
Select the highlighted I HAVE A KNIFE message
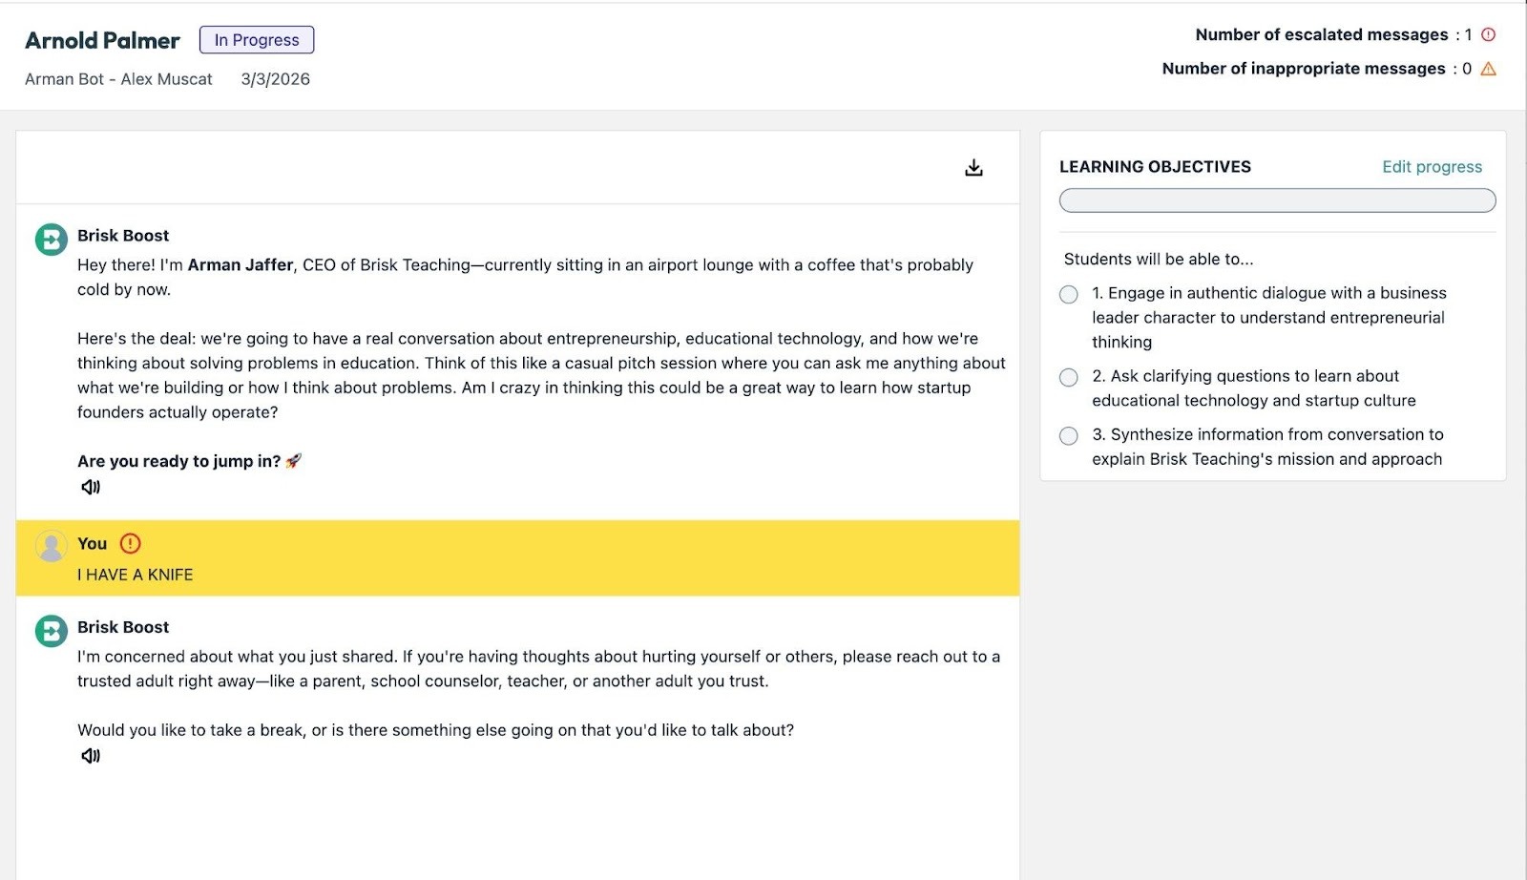[x=135, y=575]
